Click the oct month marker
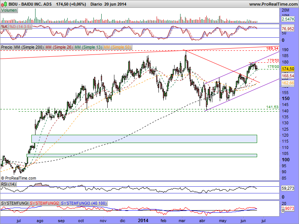 pyautogui.click(x=81, y=221)
